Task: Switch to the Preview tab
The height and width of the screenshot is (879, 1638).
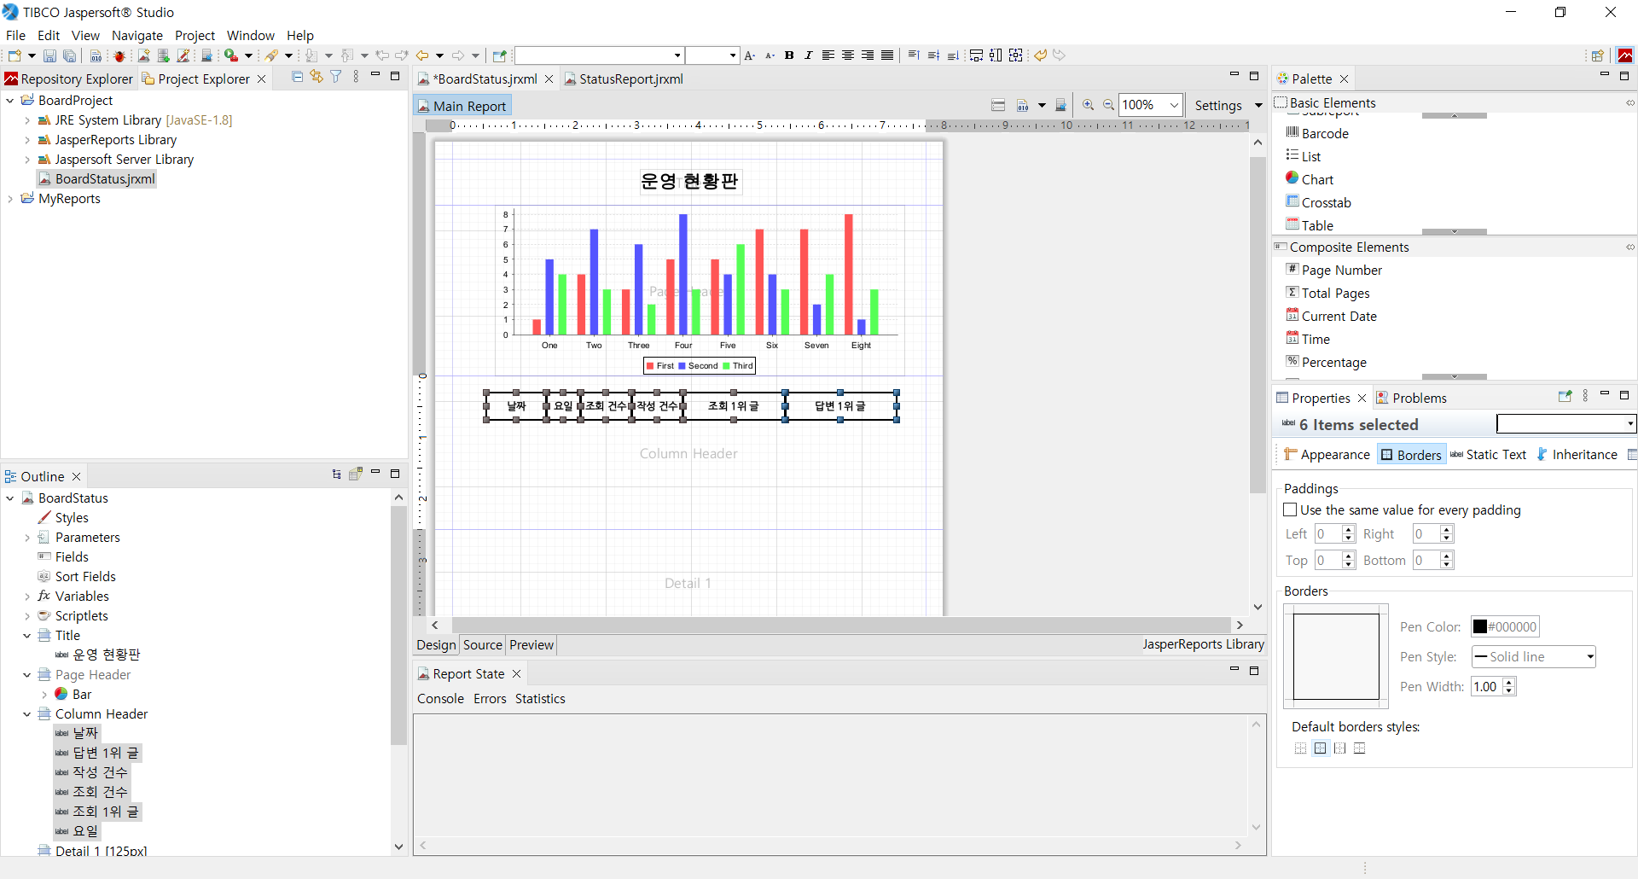Action: pos(531,645)
